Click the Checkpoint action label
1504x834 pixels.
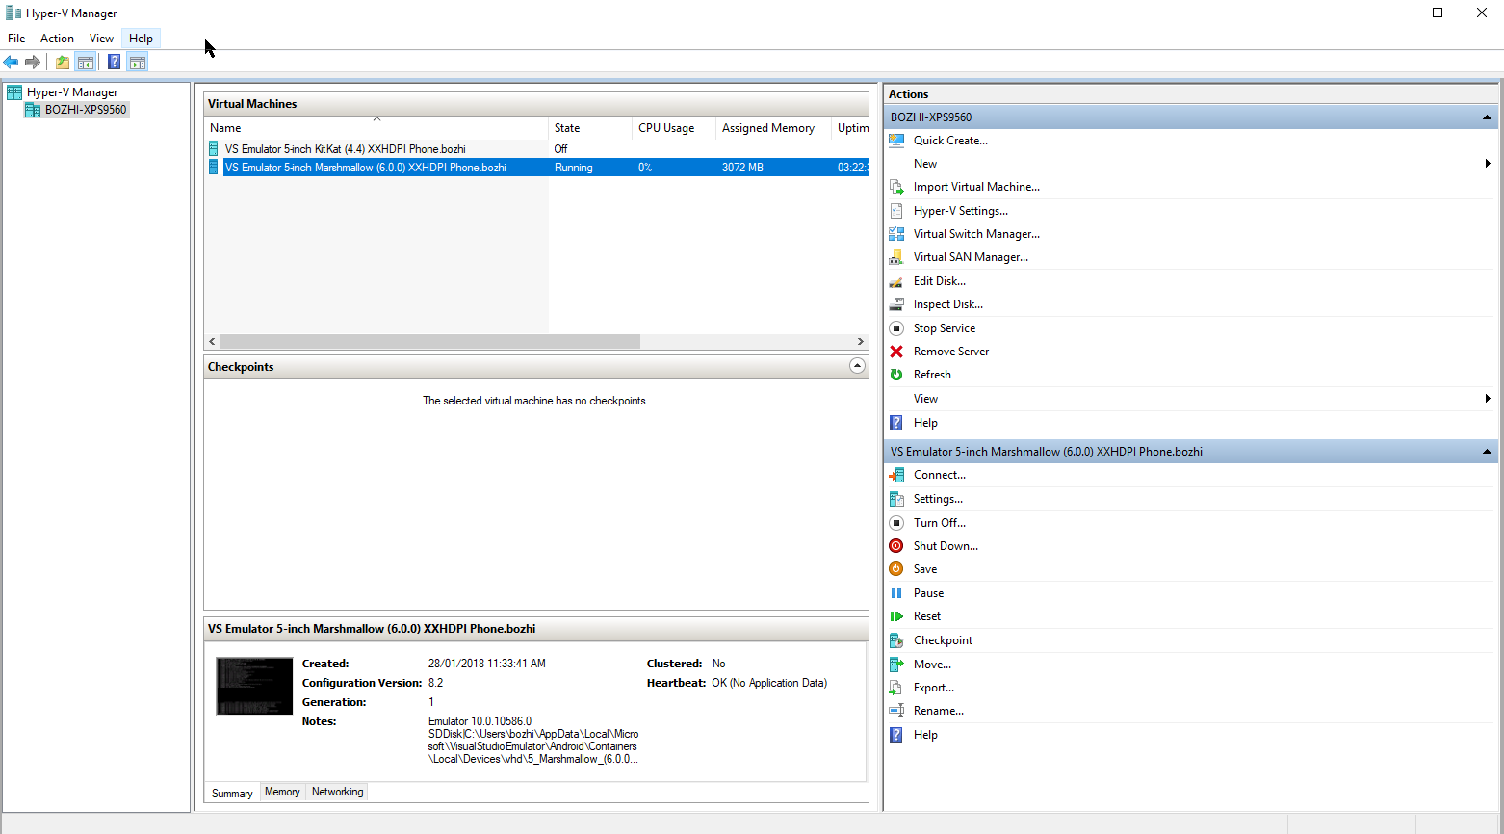[943, 640]
